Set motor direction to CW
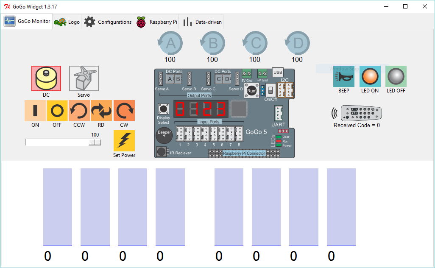The height and width of the screenshot is (268, 435). click(x=124, y=111)
